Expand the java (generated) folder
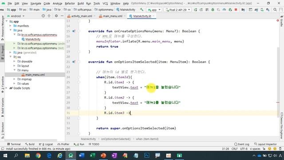284x160 pixels. [11, 52]
